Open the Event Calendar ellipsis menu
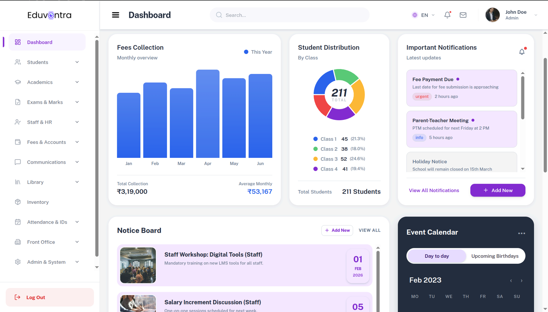This screenshot has height=312, width=548. click(x=521, y=233)
